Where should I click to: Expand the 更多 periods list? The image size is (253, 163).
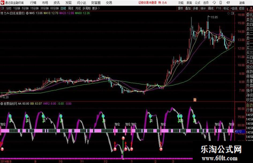click(96, 8)
